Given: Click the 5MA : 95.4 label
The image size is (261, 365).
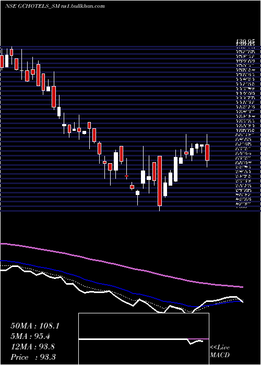Looking at the screenshot, I should [30, 336].
